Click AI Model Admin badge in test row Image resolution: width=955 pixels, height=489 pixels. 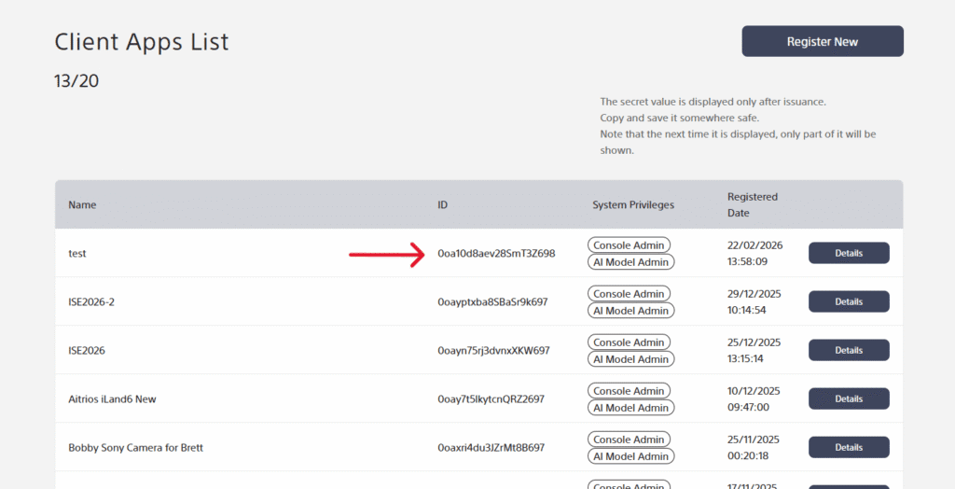coord(630,262)
